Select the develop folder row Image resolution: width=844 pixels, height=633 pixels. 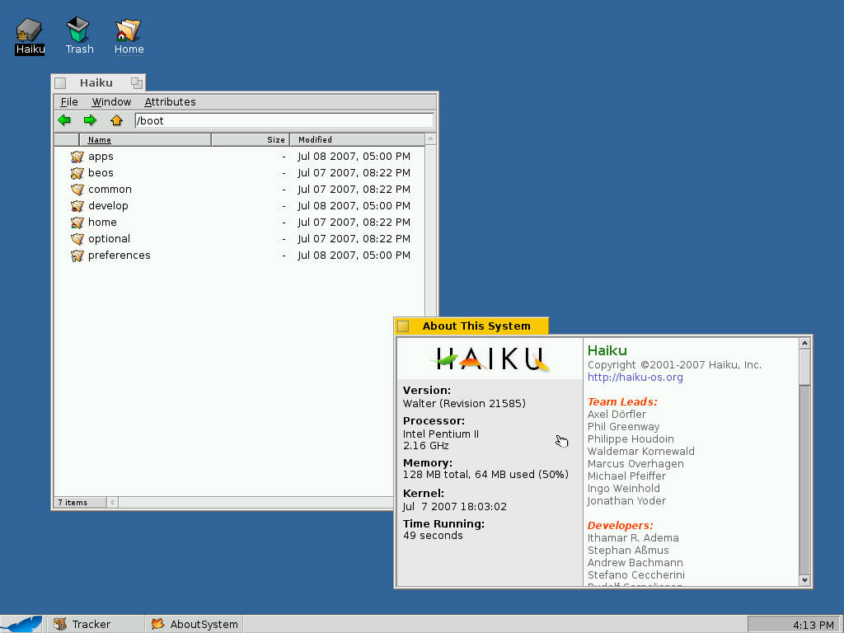point(108,206)
